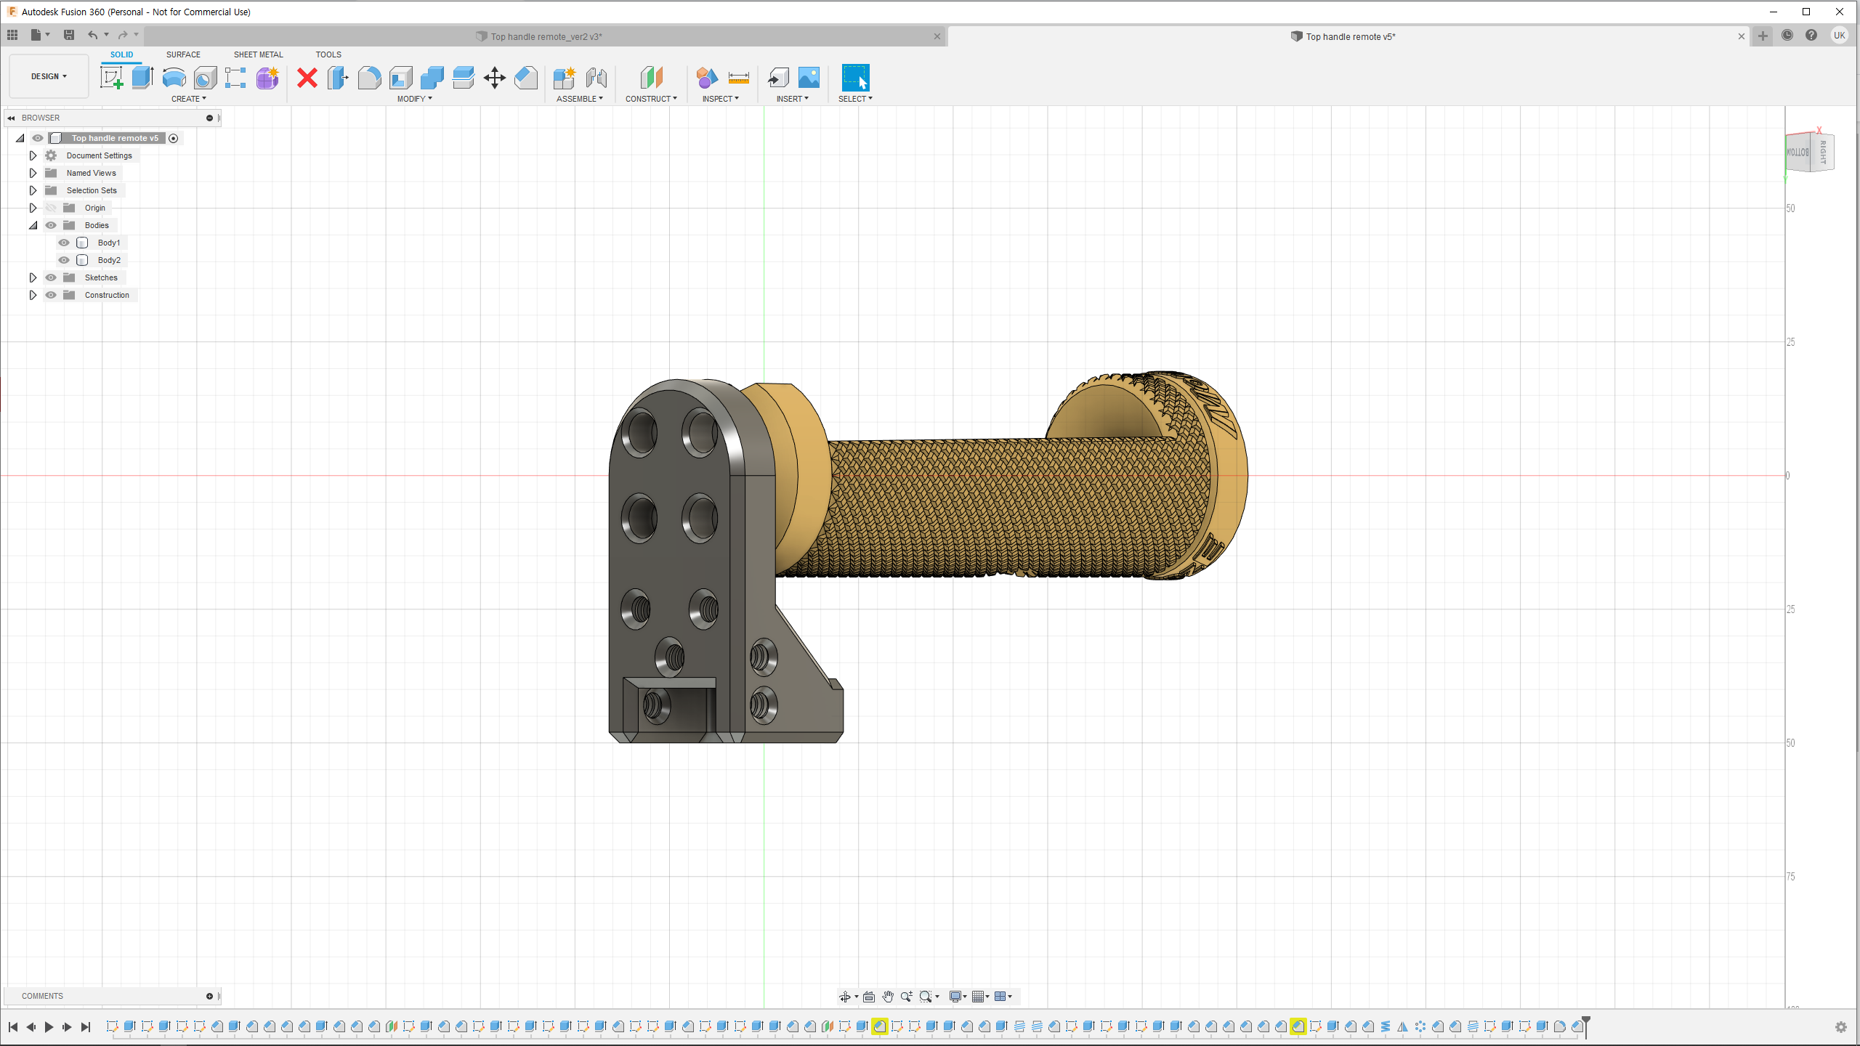
Task: Open the MODIFY menu dropdown
Action: coord(414,99)
